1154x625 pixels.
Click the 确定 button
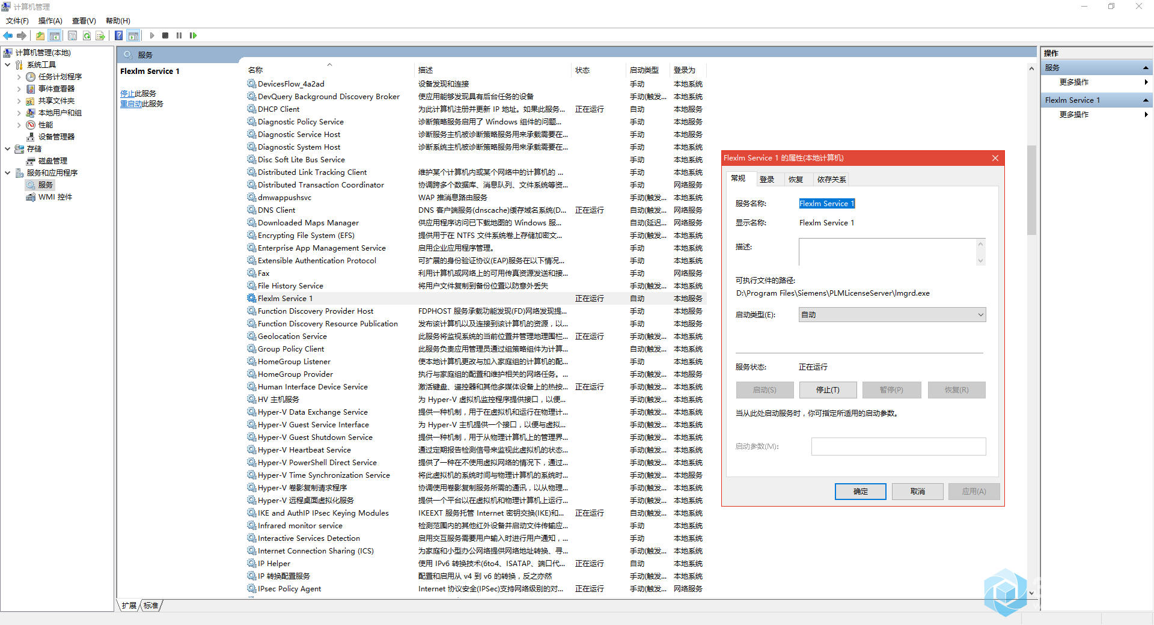click(x=860, y=492)
